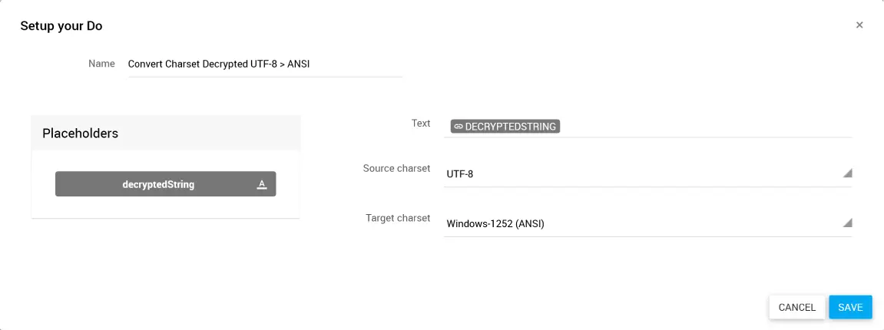The width and height of the screenshot is (884, 330).
Task: Click the Source charset label
Action: coord(396,169)
